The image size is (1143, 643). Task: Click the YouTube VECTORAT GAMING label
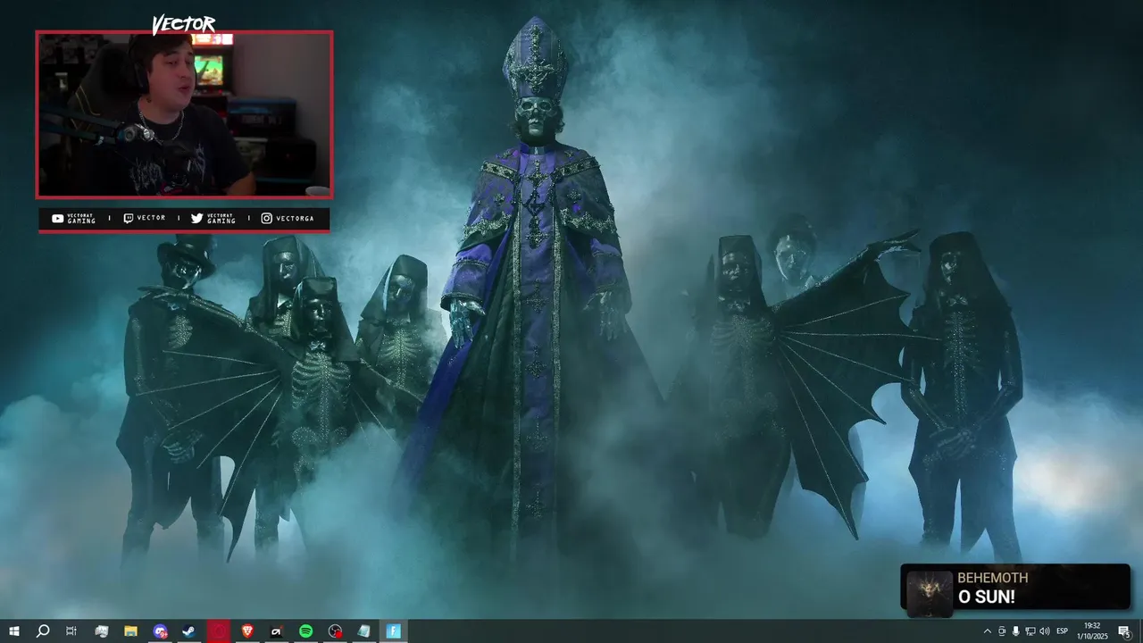pyautogui.click(x=74, y=219)
